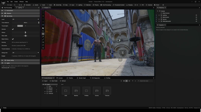Expand the Cluster culling section

pyautogui.click(x=20, y=60)
